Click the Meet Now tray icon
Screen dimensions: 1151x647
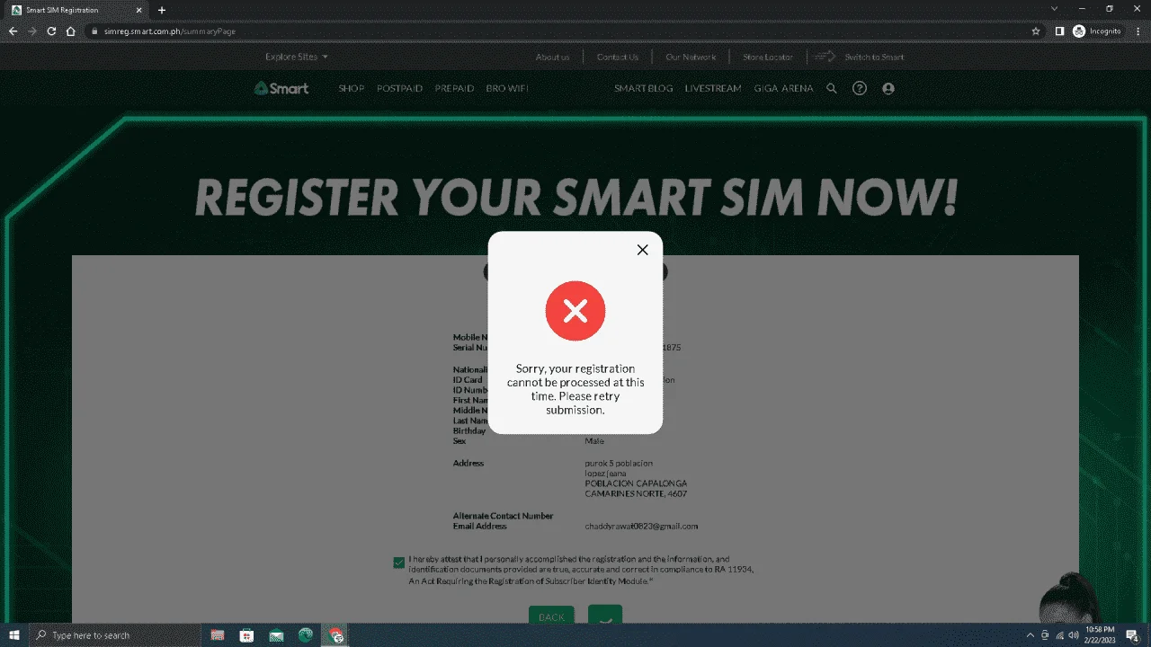(1045, 635)
